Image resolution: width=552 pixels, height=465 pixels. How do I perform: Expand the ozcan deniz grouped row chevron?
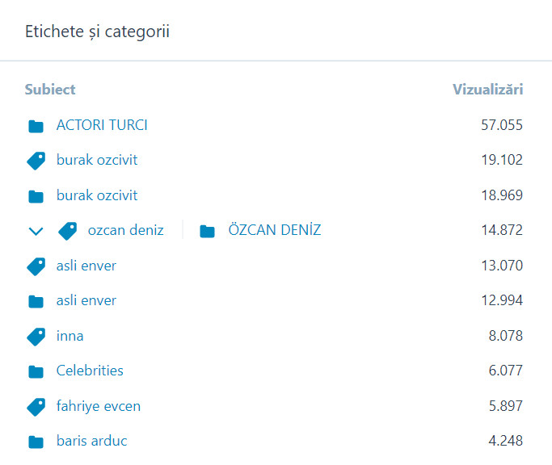tap(36, 232)
